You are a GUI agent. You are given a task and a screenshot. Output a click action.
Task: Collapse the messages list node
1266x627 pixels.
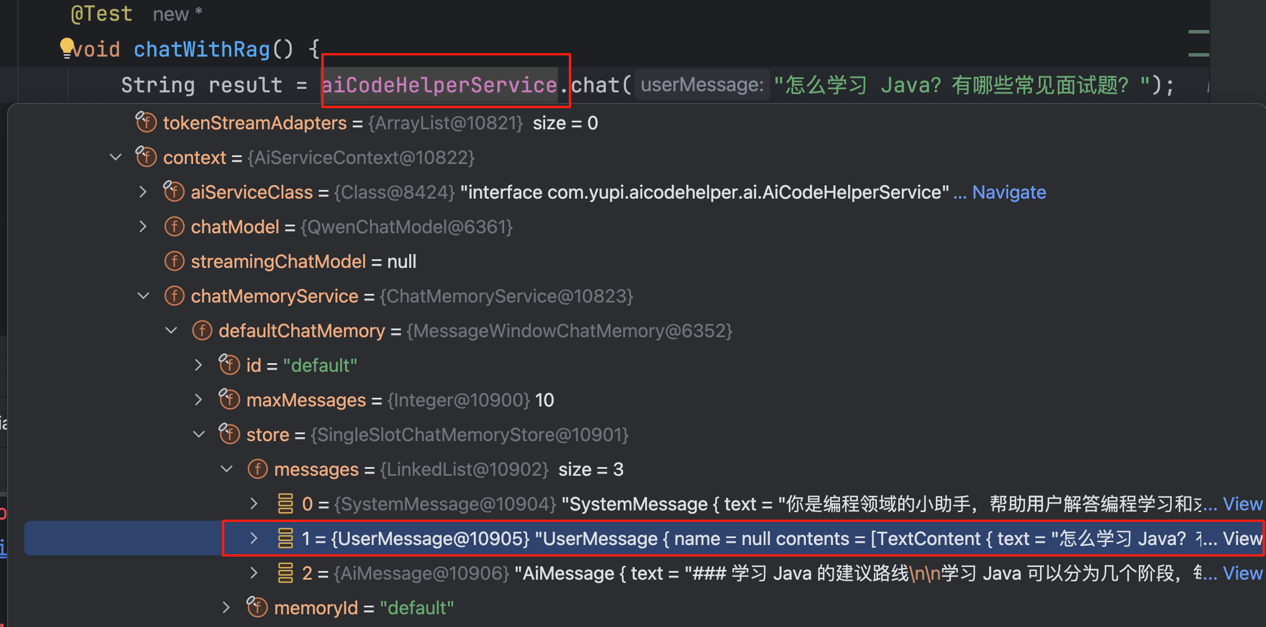226,469
